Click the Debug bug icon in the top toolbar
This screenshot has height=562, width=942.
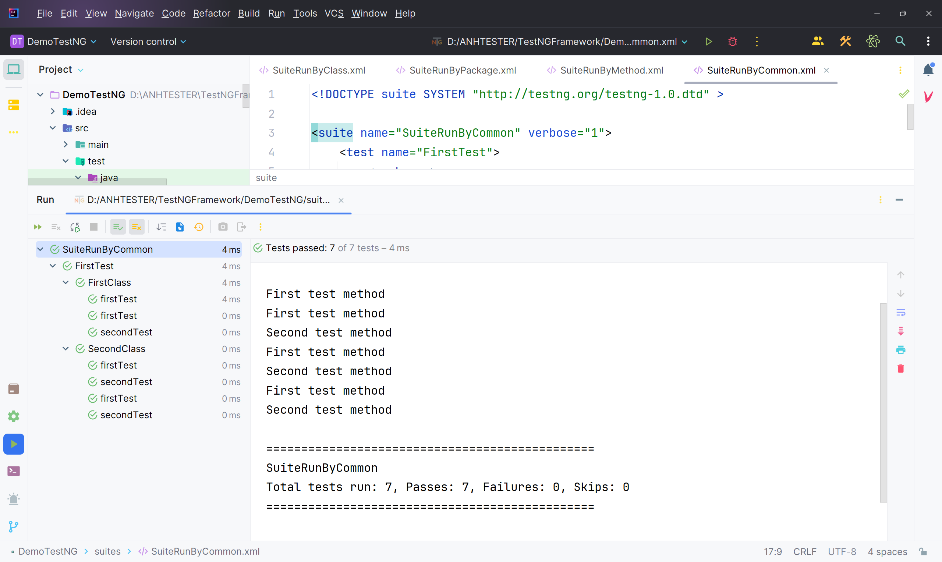point(732,41)
